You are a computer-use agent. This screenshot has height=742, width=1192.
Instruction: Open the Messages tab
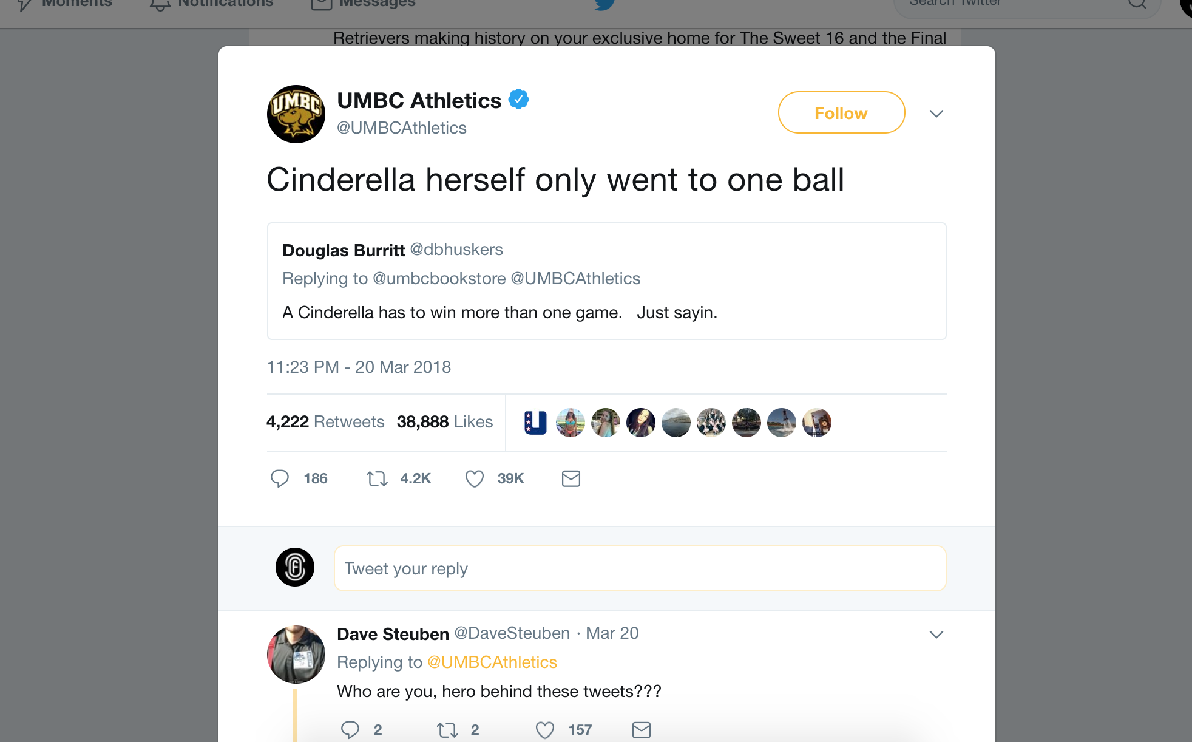[364, 4]
